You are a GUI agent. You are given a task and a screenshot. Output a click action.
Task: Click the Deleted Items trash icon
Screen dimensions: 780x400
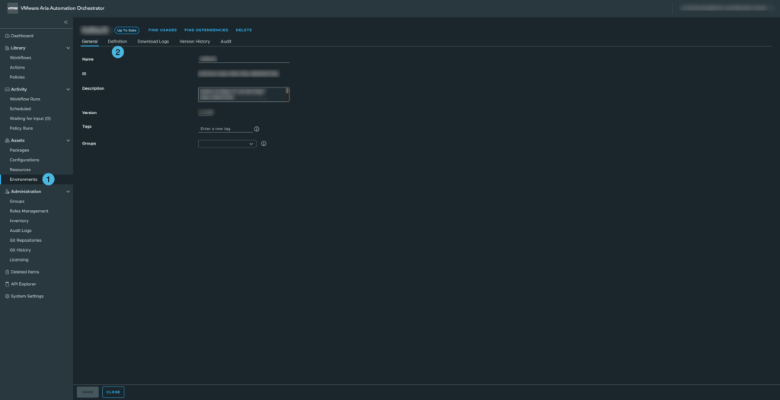pyautogui.click(x=7, y=271)
